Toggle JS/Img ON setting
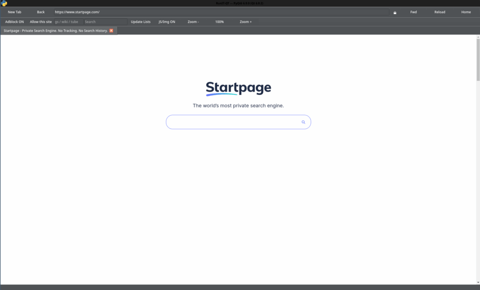 click(166, 22)
